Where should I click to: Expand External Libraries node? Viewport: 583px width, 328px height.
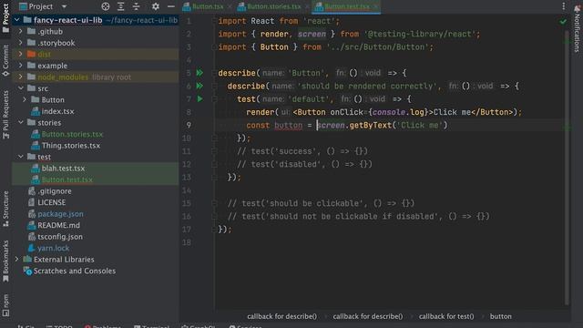(16, 259)
